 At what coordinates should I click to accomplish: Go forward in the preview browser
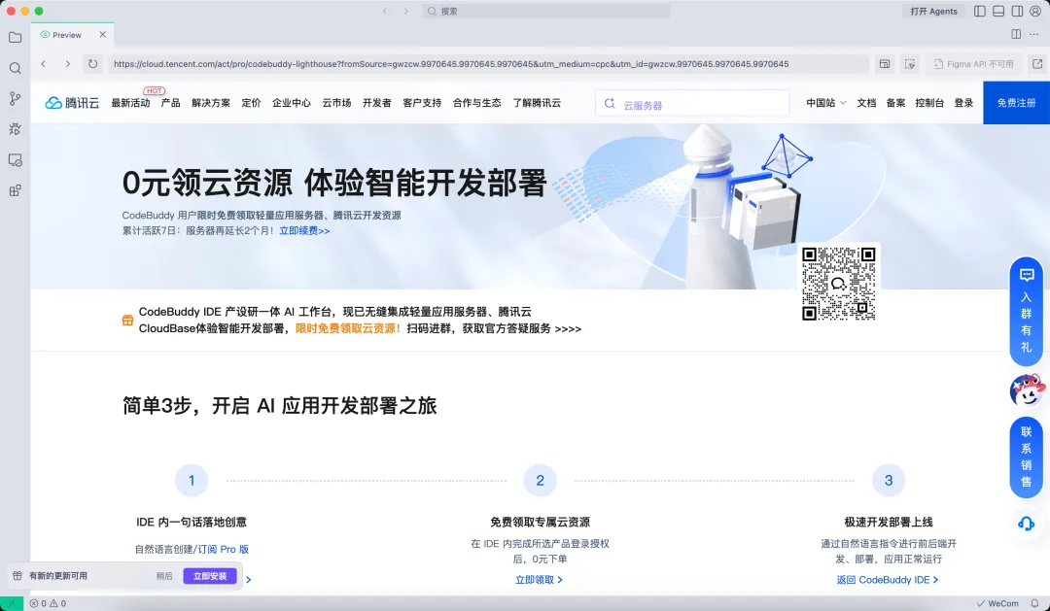point(68,63)
